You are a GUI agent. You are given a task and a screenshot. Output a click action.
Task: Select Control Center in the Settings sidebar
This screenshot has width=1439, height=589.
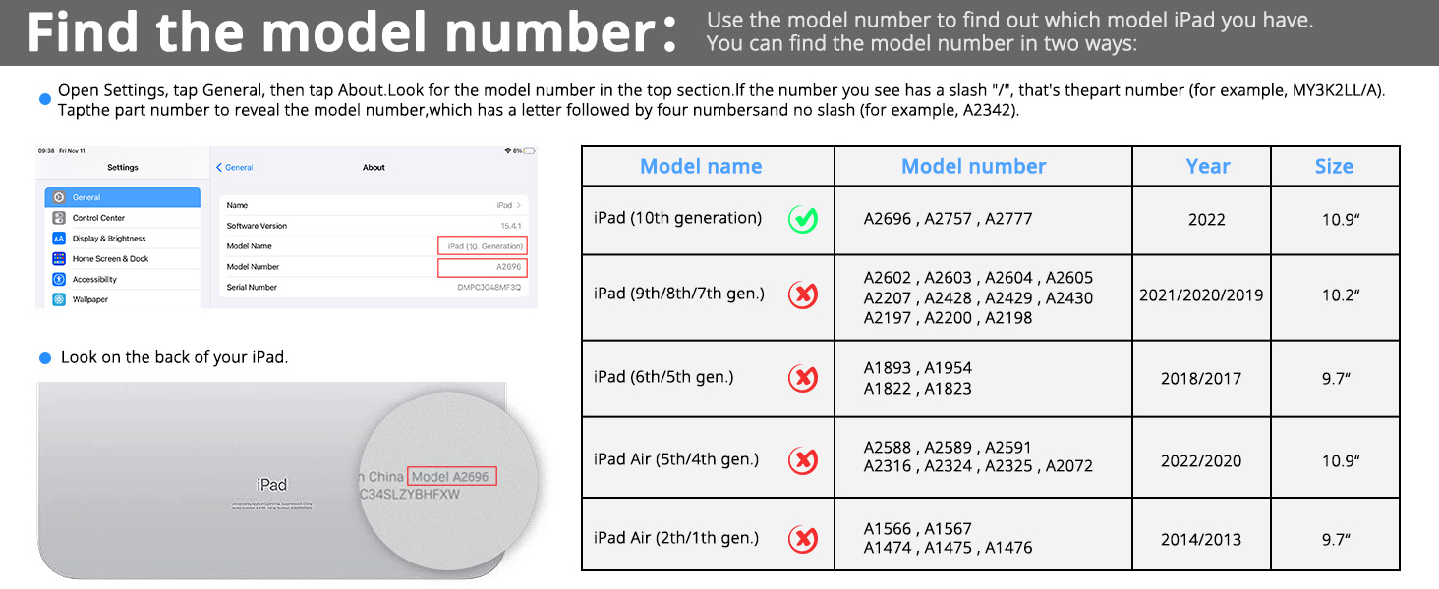pyautogui.click(x=98, y=218)
